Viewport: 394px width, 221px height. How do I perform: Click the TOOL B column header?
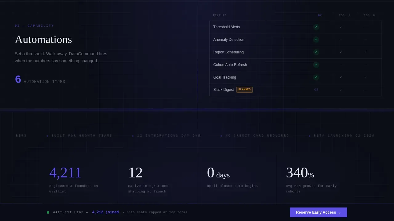(x=369, y=16)
